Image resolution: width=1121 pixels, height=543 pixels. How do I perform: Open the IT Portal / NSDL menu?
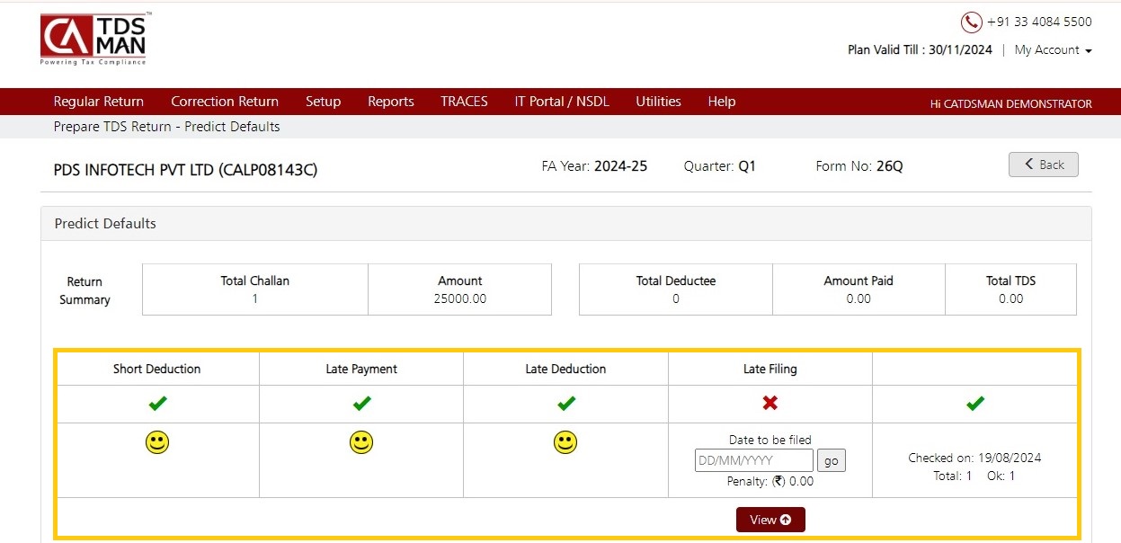(562, 102)
